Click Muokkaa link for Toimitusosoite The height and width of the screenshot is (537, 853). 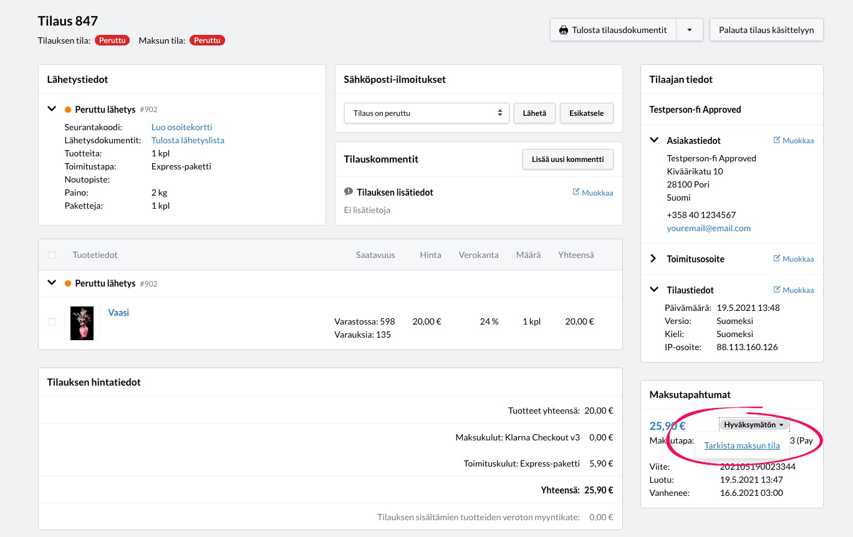pyautogui.click(x=798, y=259)
